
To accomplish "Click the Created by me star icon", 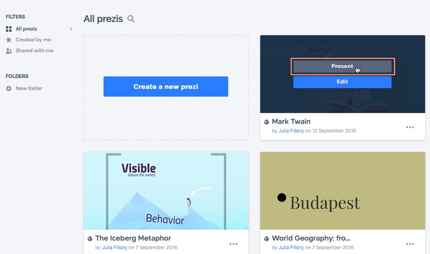I will point(9,40).
